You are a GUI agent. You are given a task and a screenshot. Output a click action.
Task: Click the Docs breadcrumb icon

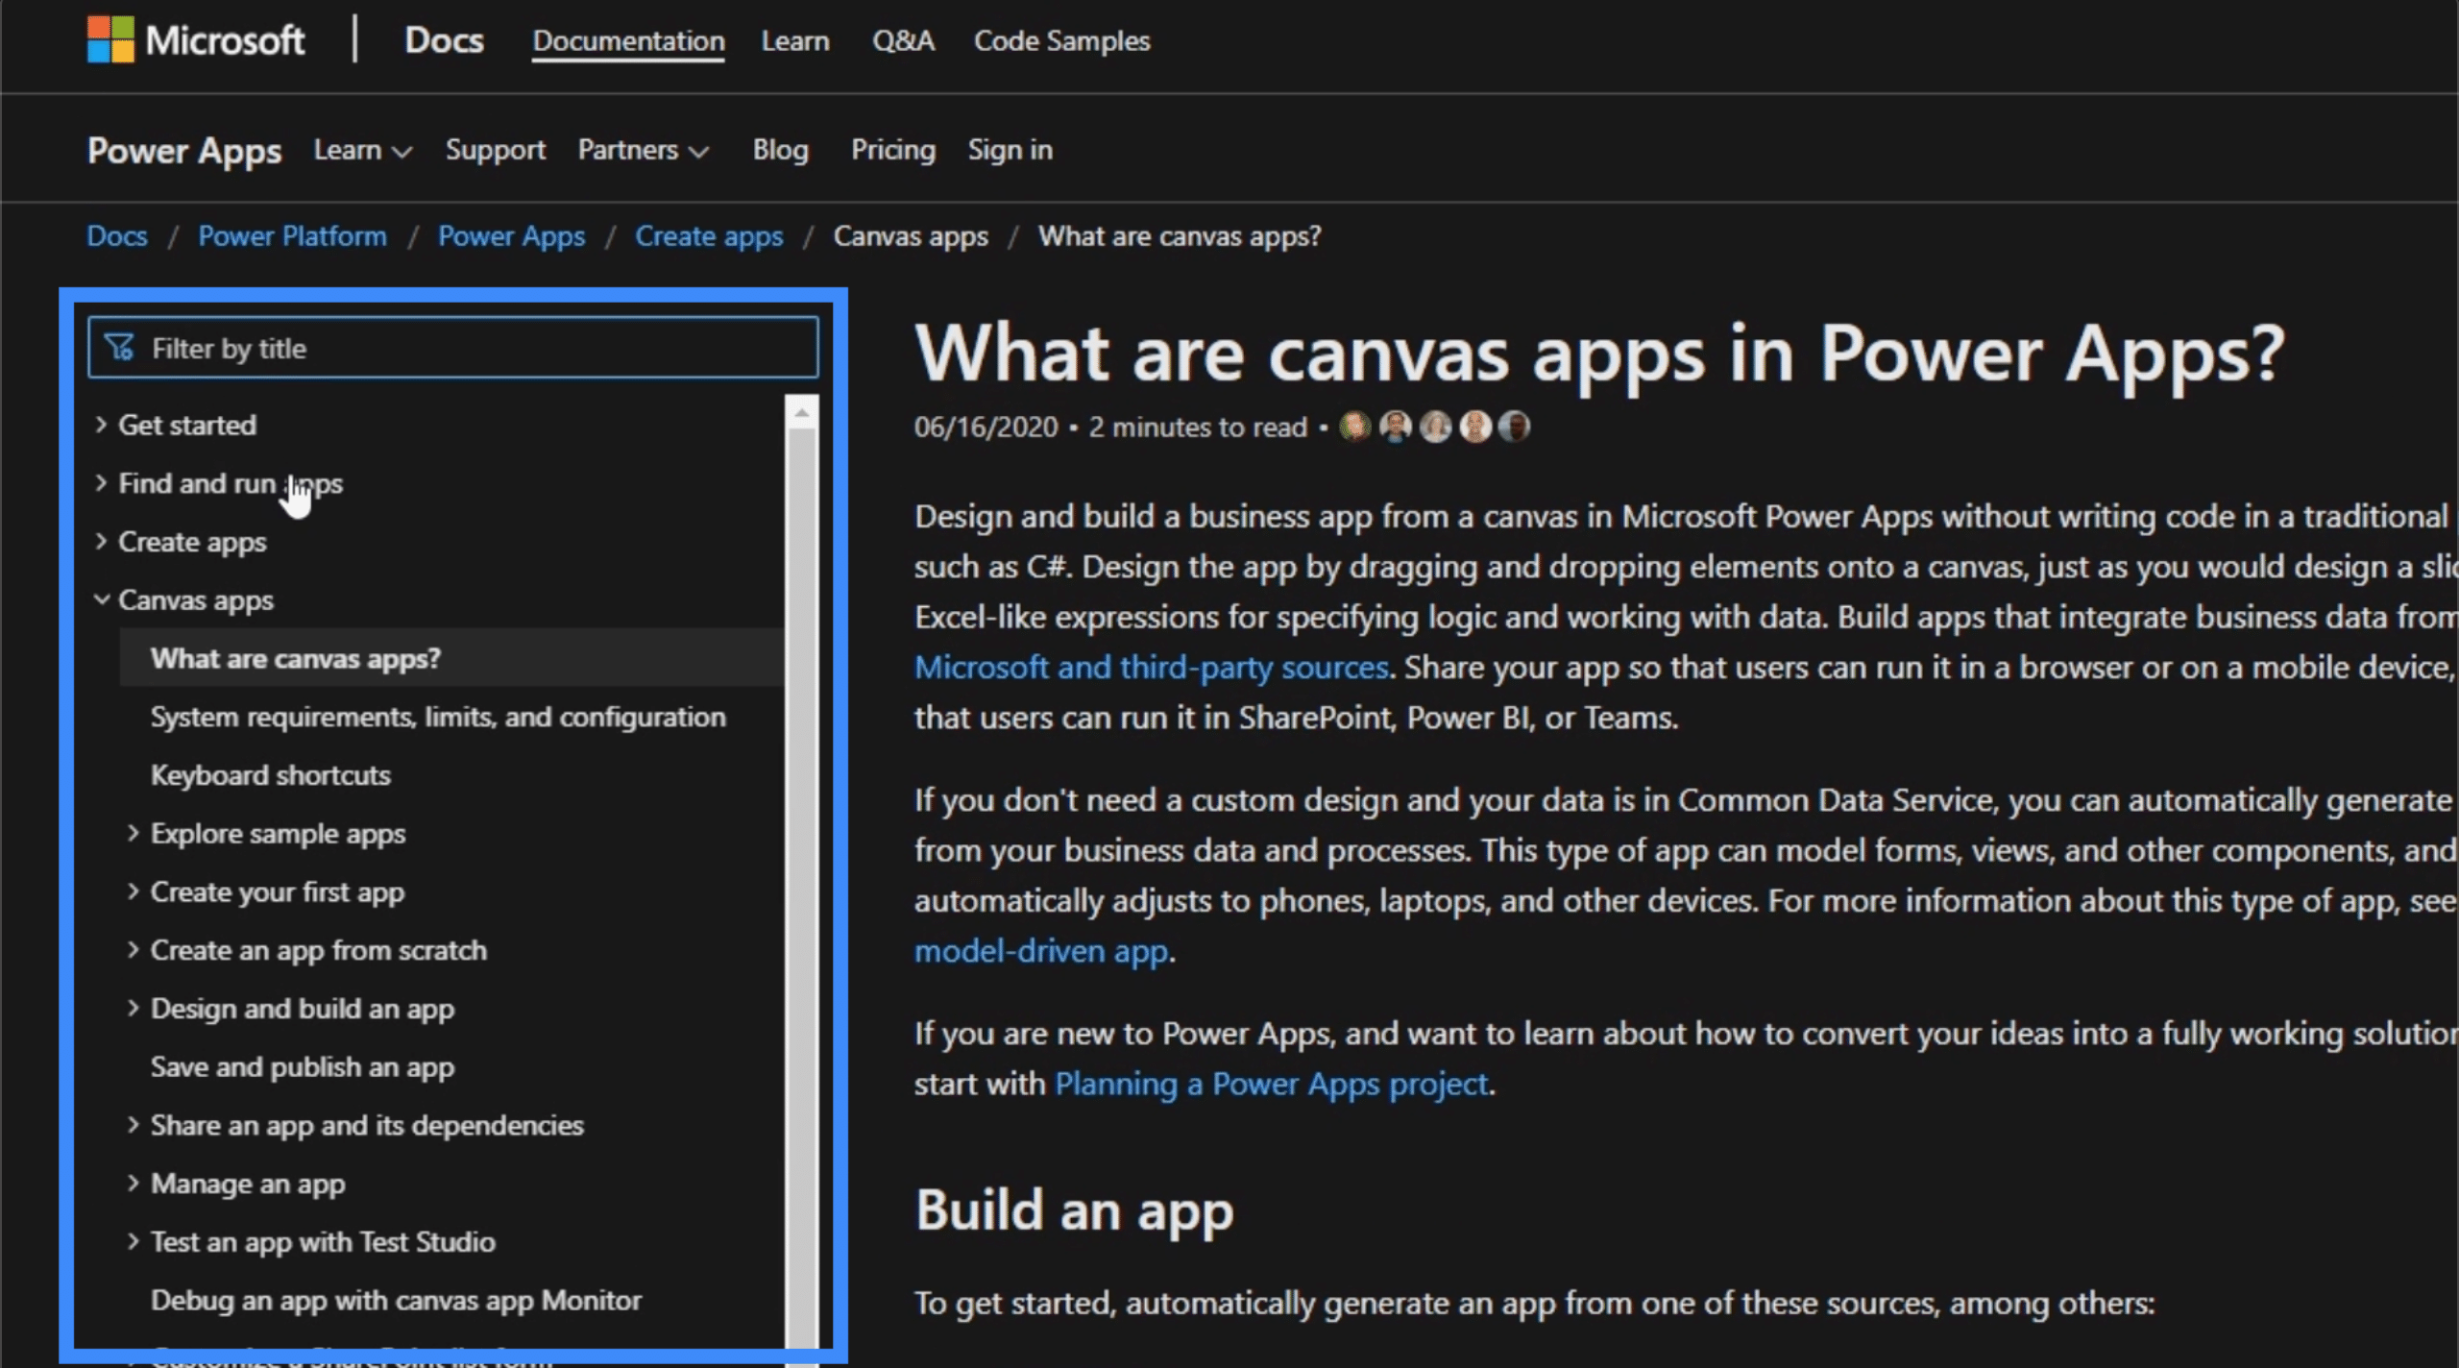pos(116,236)
